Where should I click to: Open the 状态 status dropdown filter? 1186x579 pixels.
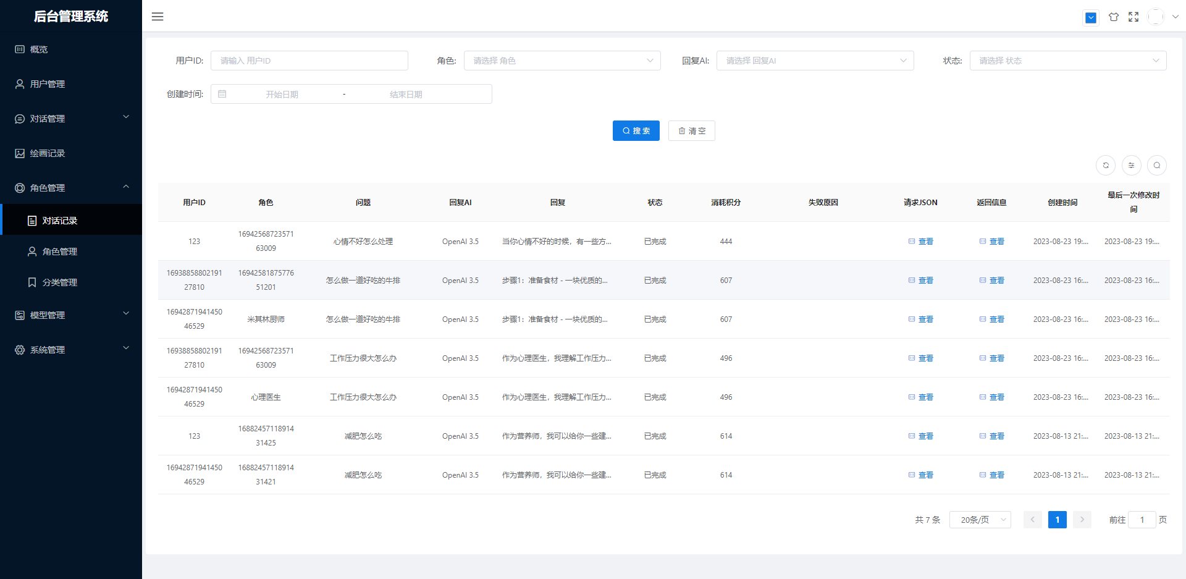tap(1067, 61)
